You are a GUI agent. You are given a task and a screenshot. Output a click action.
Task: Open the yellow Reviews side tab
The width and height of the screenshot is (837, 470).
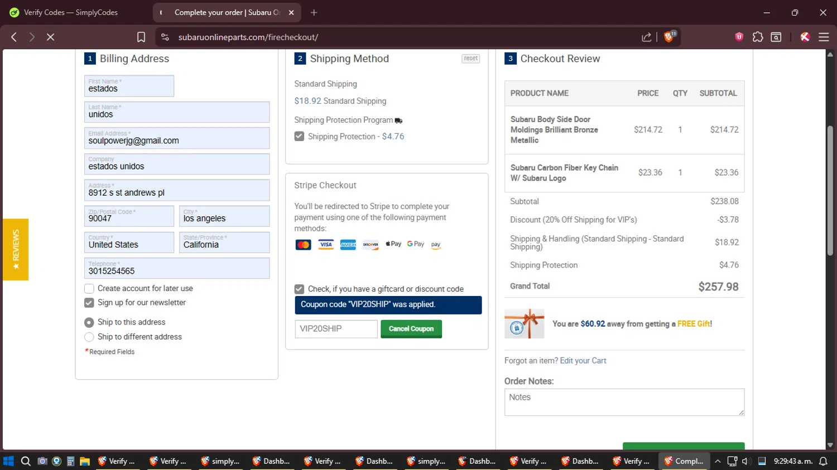(16, 250)
